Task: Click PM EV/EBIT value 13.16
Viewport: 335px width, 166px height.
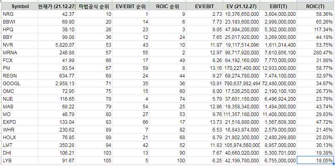Action: [x=204, y=68]
